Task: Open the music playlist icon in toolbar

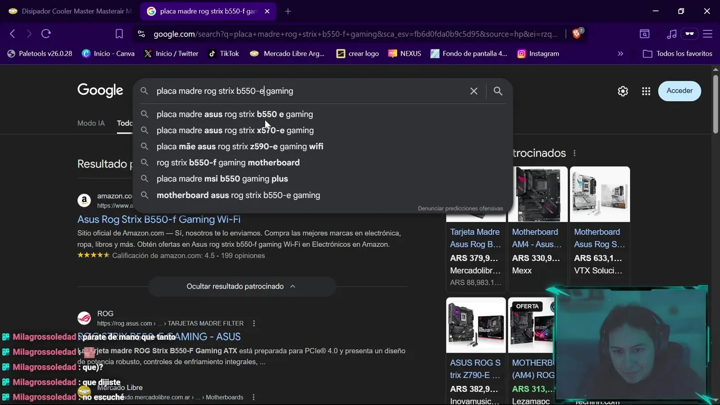Action: 672,34
